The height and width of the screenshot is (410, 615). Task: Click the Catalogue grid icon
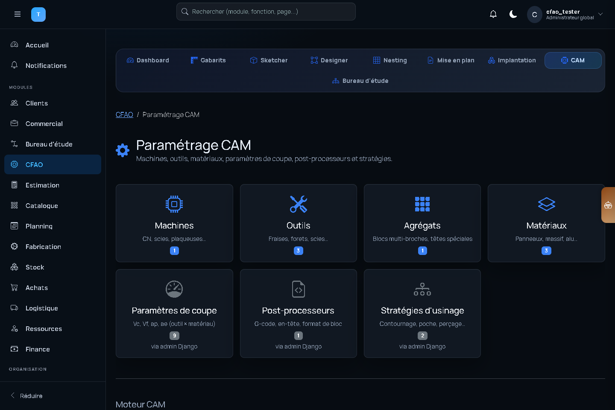(x=14, y=205)
